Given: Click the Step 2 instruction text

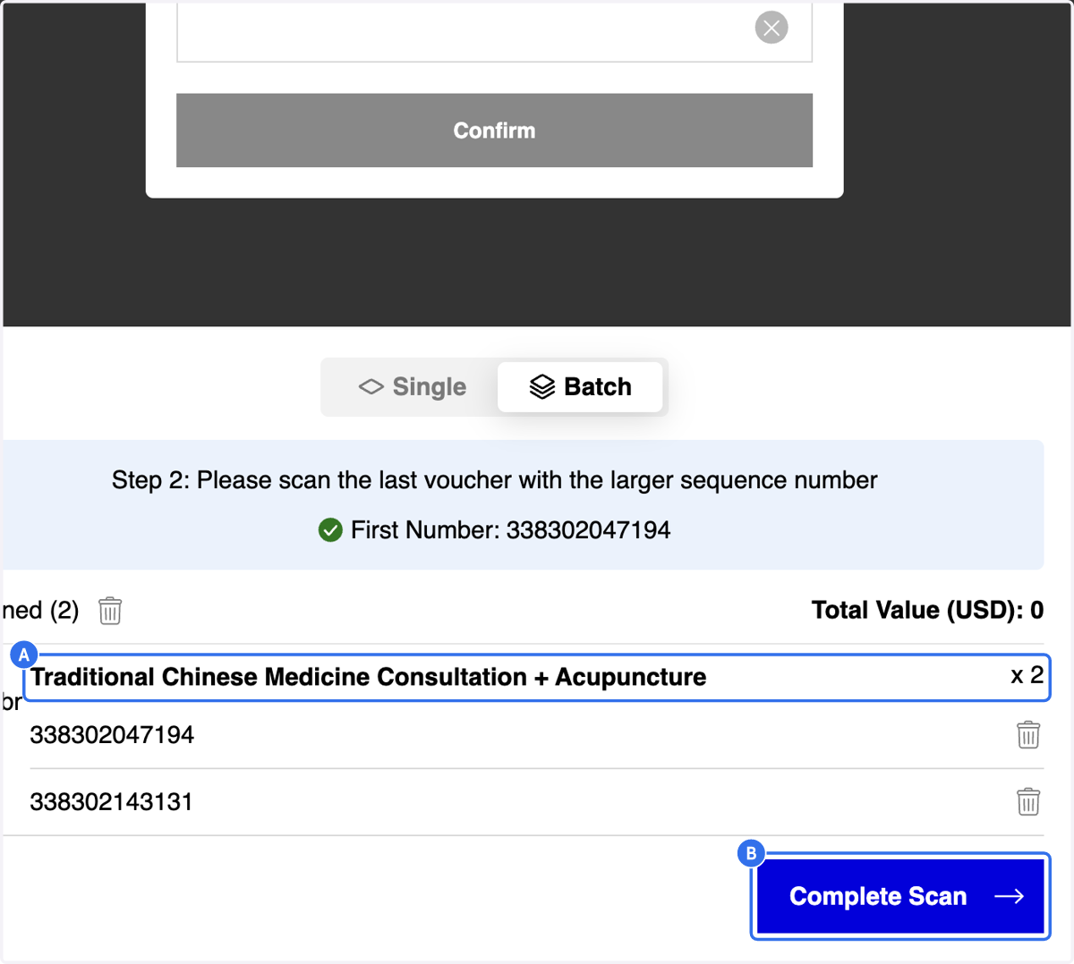Looking at the screenshot, I should click(494, 480).
